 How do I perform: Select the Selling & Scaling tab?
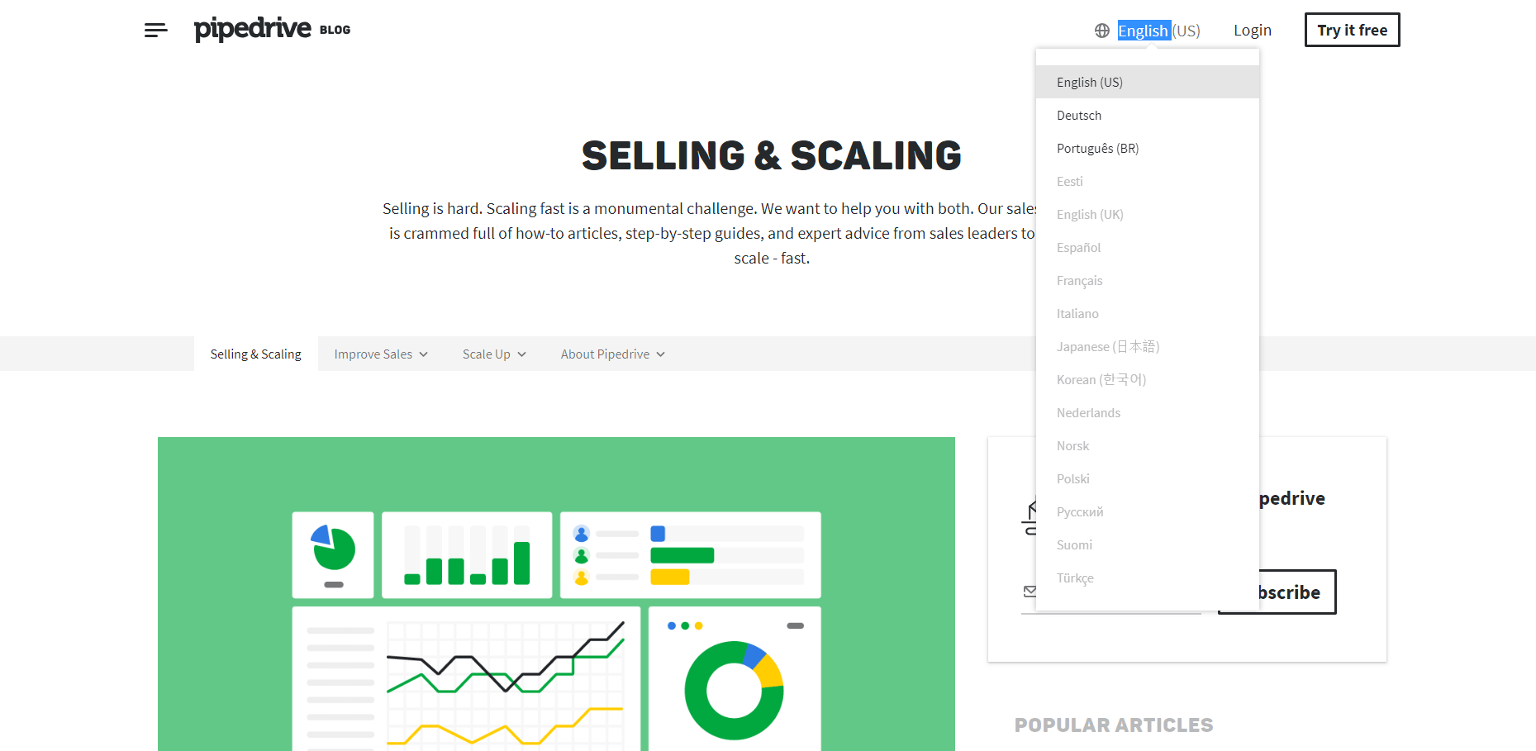click(255, 354)
